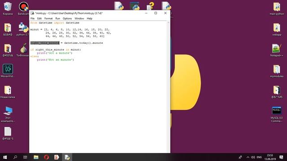Click the 'else:' line

[35, 56]
